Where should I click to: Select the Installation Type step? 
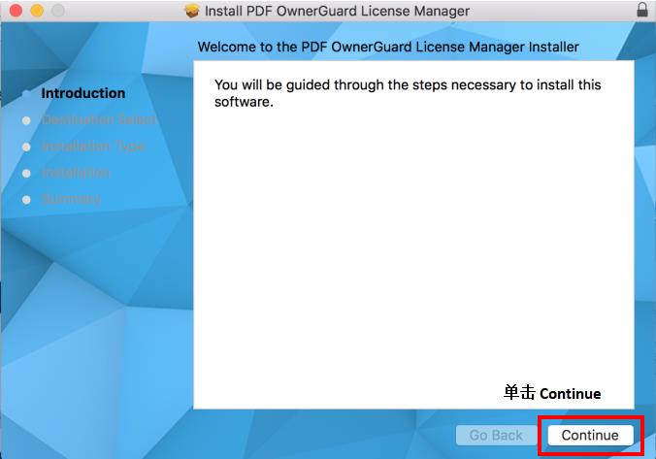coord(93,147)
